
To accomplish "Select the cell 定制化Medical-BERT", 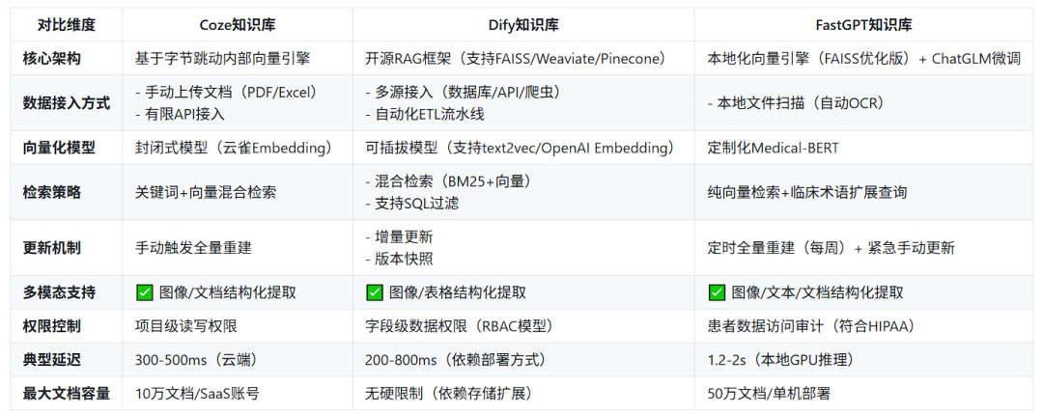I will point(863,149).
